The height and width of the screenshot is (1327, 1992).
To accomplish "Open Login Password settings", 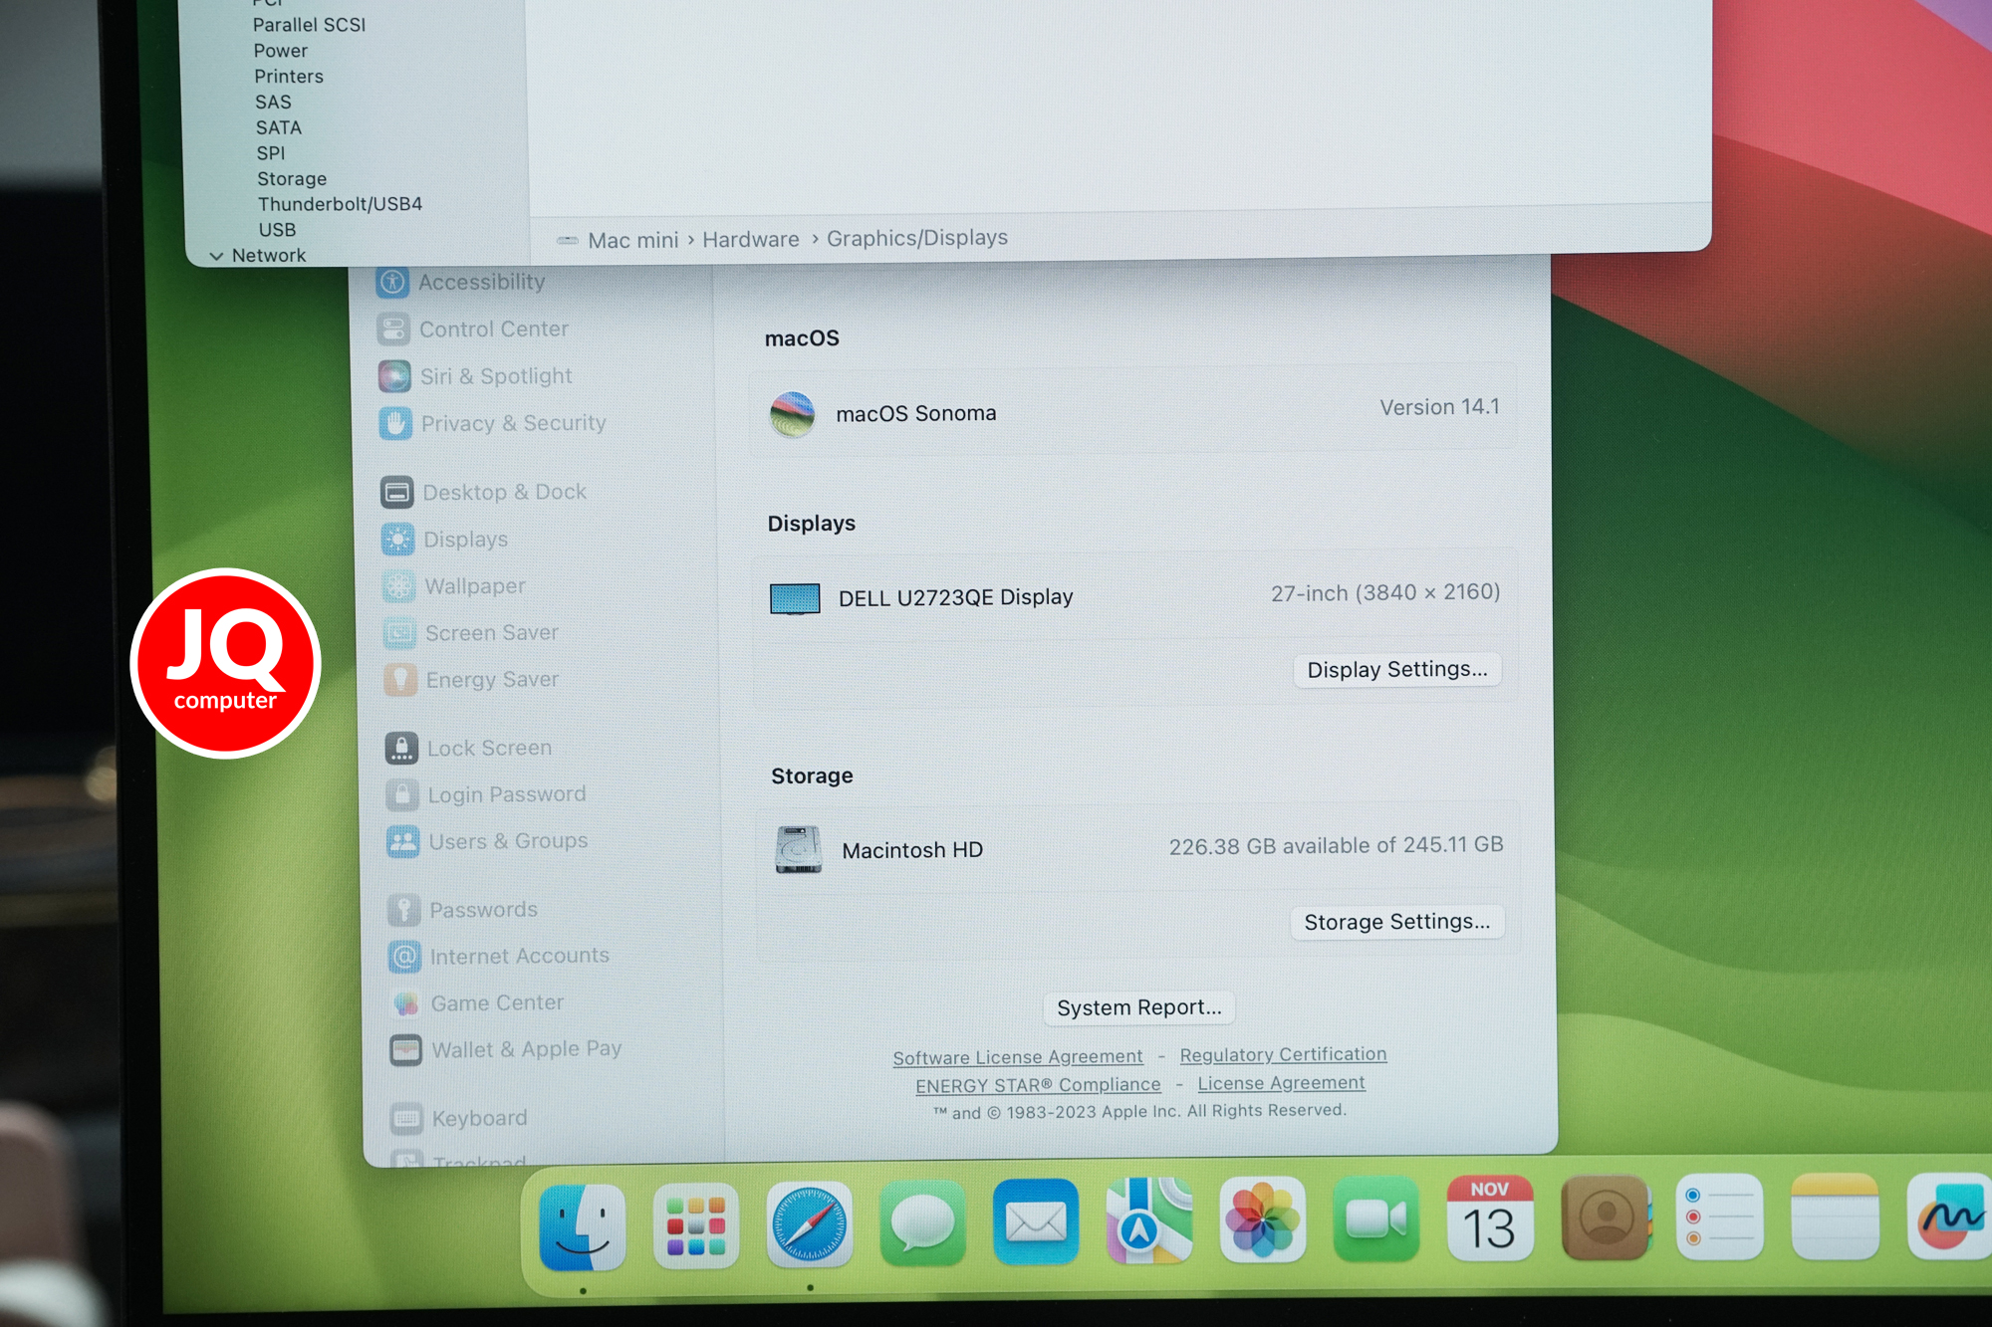I will [x=486, y=794].
